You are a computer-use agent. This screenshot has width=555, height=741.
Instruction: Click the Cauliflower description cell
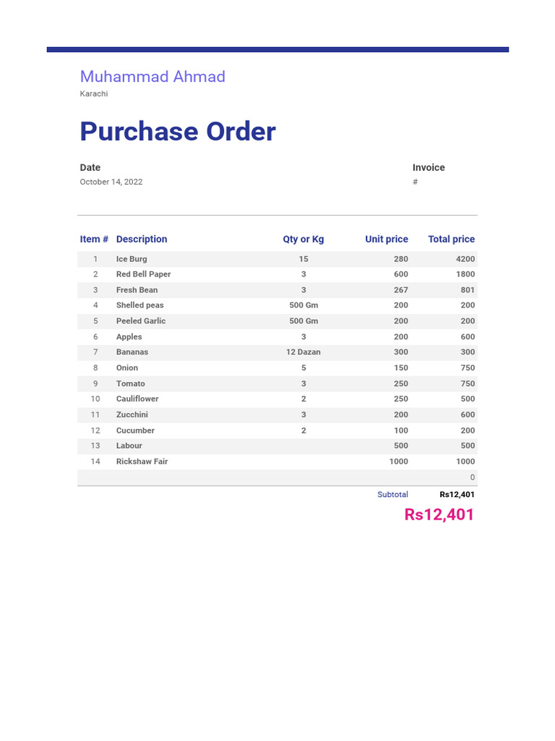[137, 399]
